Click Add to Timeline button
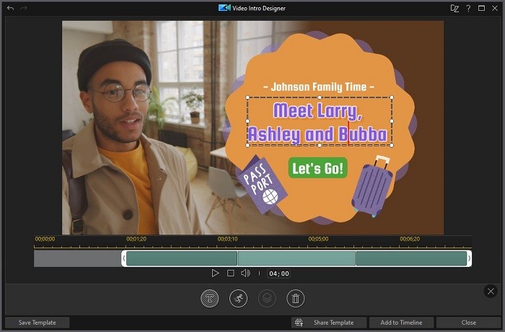Viewport: 505px width, 332px height. coord(401,323)
